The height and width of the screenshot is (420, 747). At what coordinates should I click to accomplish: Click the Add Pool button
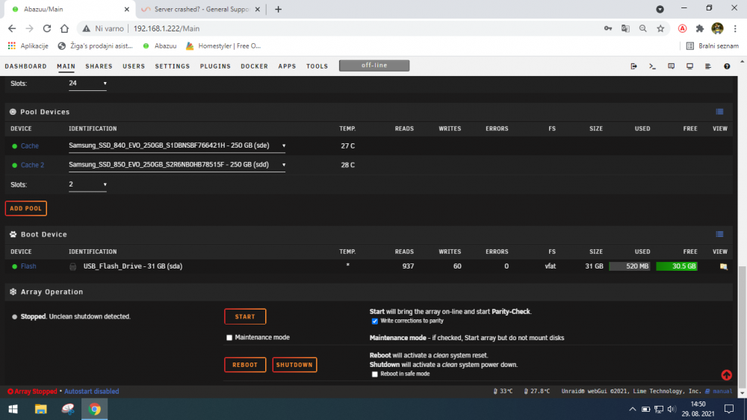click(x=25, y=208)
